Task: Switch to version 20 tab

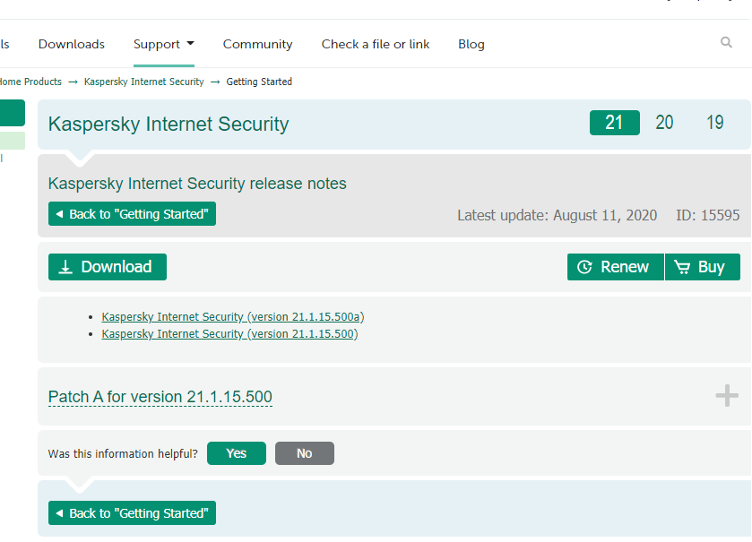Action: coord(664,123)
